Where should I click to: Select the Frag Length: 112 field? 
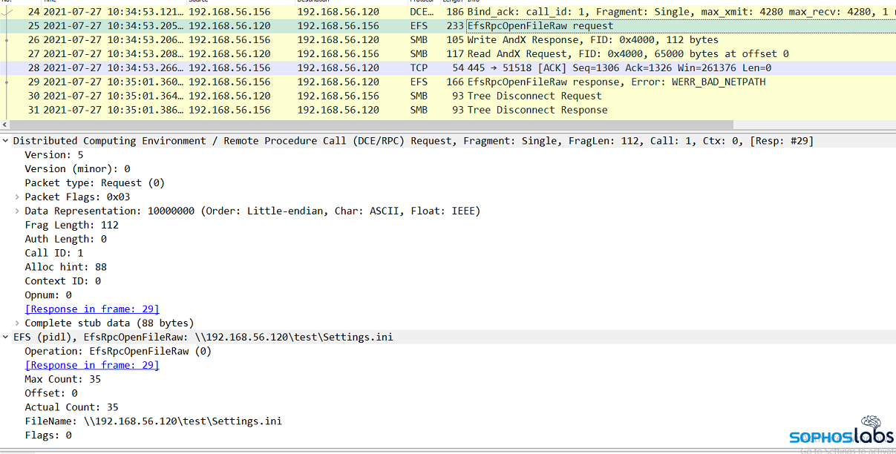(x=71, y=226)
